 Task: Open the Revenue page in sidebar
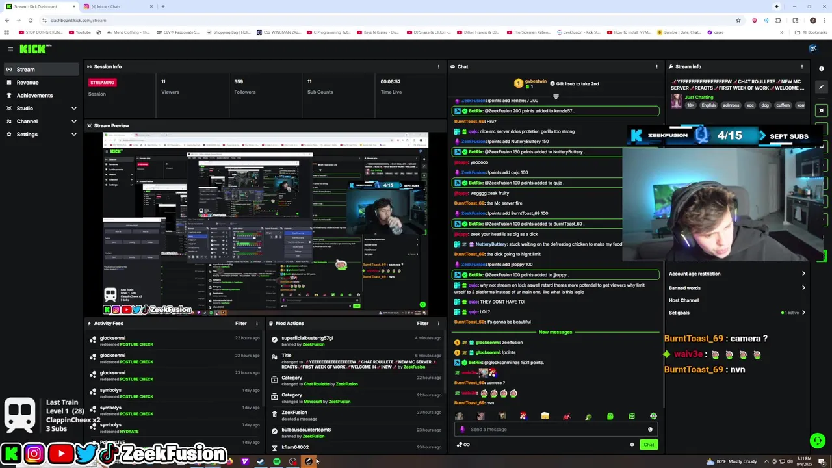coord(42,82)
